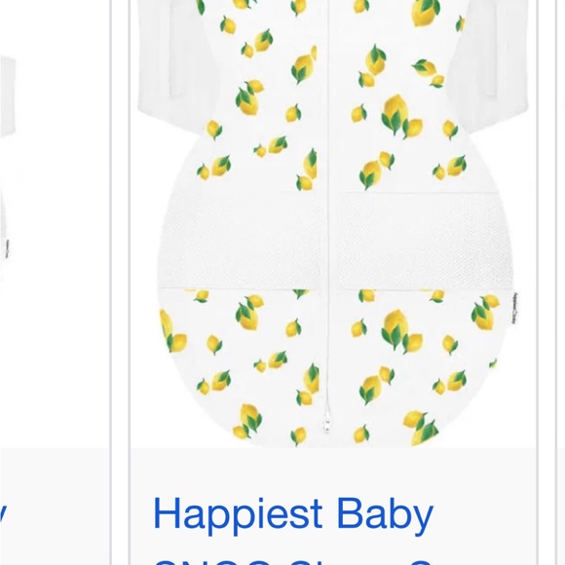
Task: Click the right white swaddle wing of the sack
Action: click(x=494, y=65)
